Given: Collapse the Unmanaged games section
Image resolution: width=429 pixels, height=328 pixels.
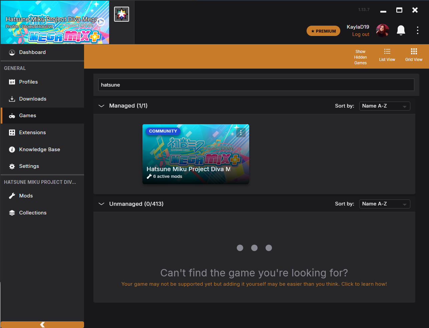Looking at the screenshot, I should coord(101,204).
